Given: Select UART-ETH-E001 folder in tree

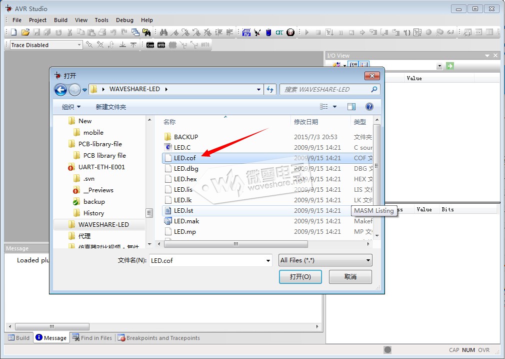Looking at the screenshot, I should coord(101,167).
